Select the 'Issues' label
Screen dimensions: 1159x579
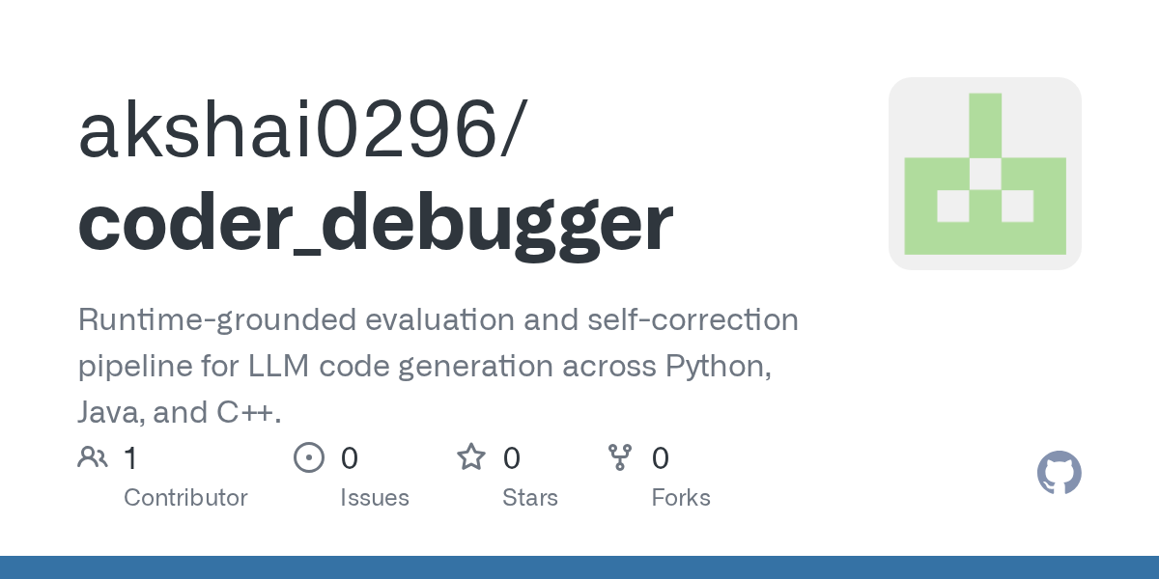tap(375, 498)
